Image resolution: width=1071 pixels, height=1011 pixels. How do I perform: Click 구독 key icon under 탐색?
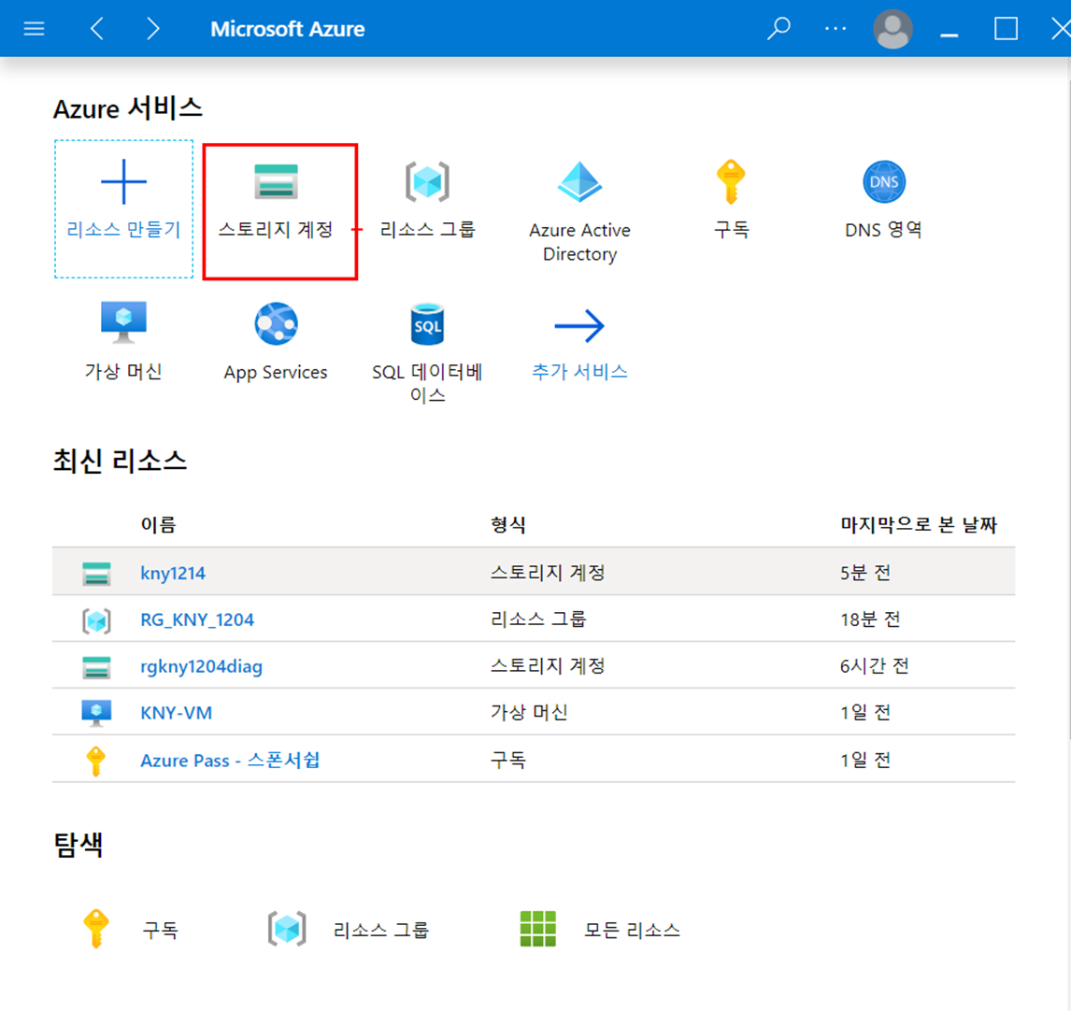[x=95, y=929]
